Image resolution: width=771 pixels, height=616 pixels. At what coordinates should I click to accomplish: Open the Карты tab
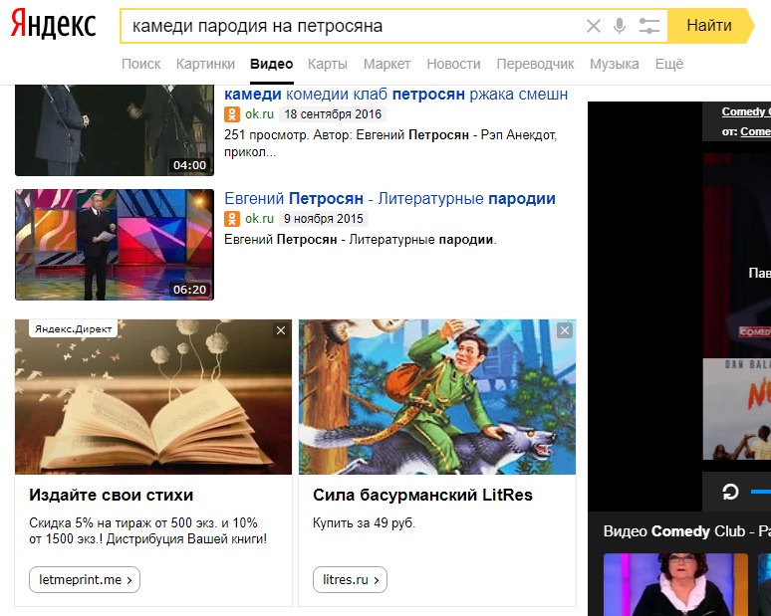[328, 64]
